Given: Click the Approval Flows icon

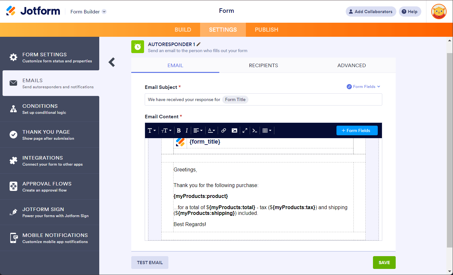Looking at the screenshot, I should [x=13, y=186].
